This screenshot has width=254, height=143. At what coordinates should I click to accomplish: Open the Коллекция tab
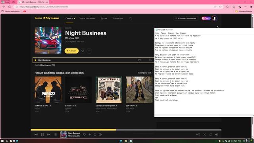pos(117,19)
